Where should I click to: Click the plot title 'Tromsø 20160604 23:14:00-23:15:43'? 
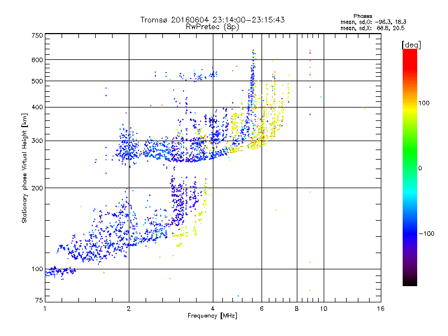tap(212, 20)
